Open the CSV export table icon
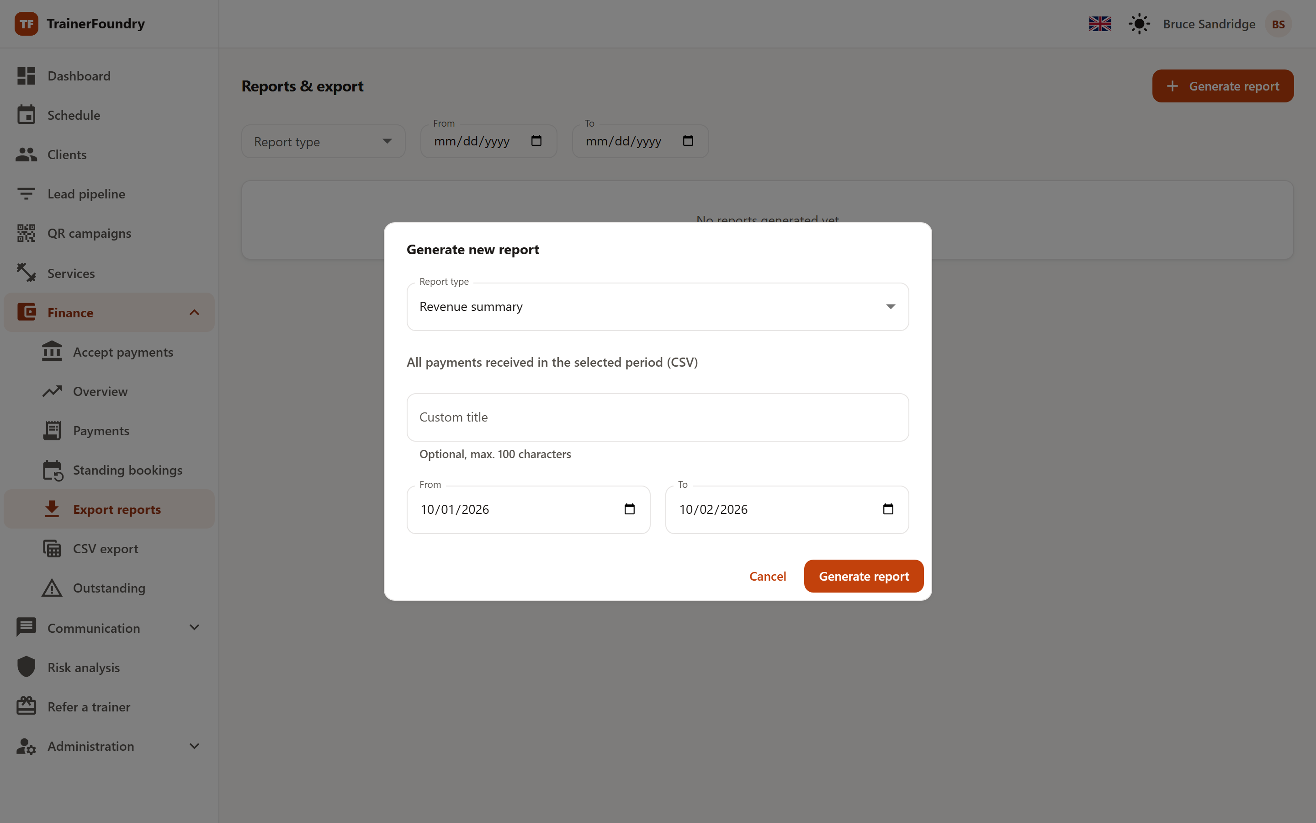 [x=52, y=549]
